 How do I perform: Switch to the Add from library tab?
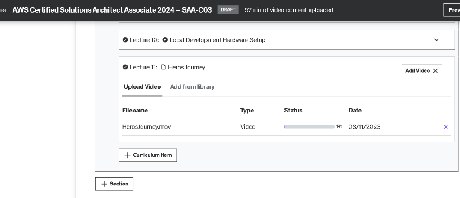(x=192, y=87)
